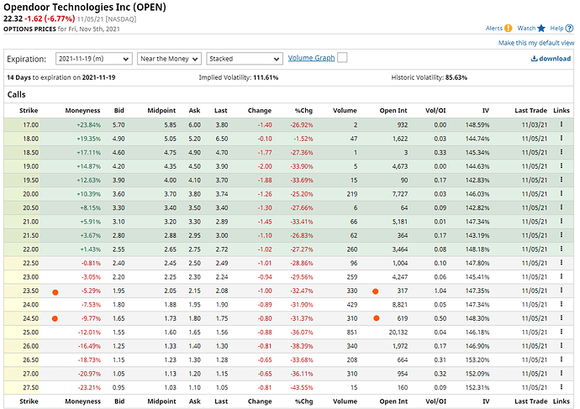Open links menu for 17.00 strike row

click(x=562, y=124)
